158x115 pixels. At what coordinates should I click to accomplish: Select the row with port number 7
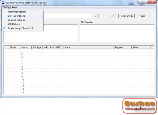click(x=79, y=70)
